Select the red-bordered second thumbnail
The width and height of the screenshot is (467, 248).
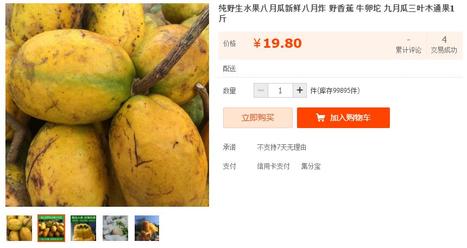51,228
